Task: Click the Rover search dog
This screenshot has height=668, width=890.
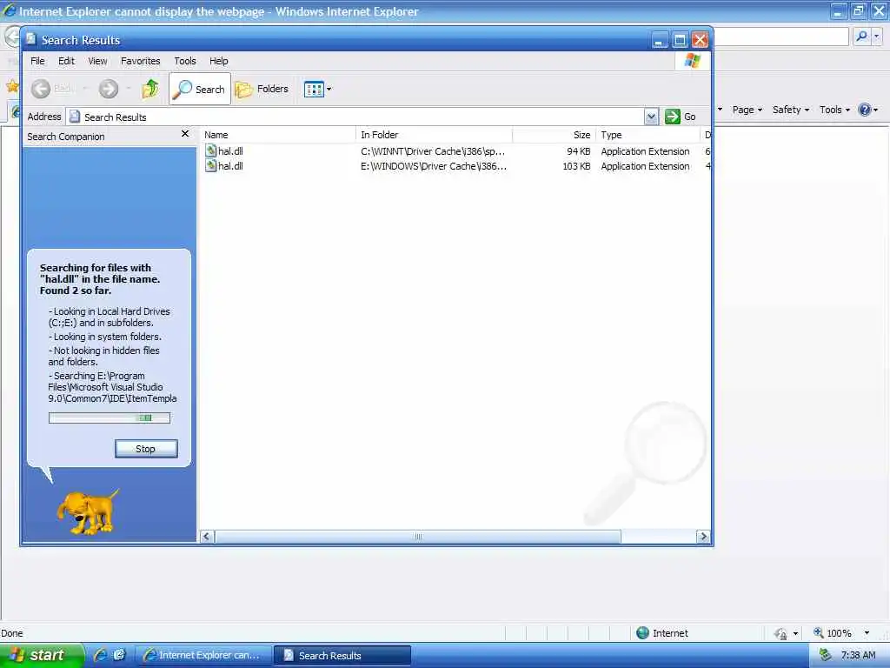Action: [87, 511]
